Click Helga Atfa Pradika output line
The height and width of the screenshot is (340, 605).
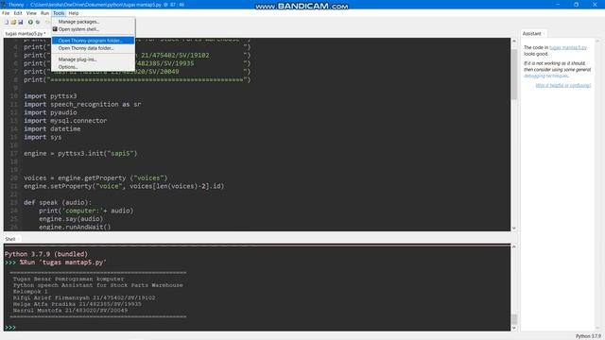[x=78, y=304]
